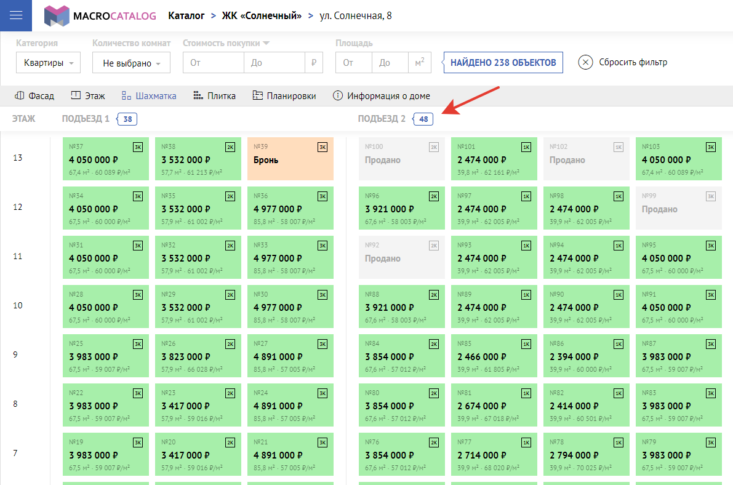Go to Каталог breadcrumb
This screenshot has height=485, width=733.
tap(186, 16)
